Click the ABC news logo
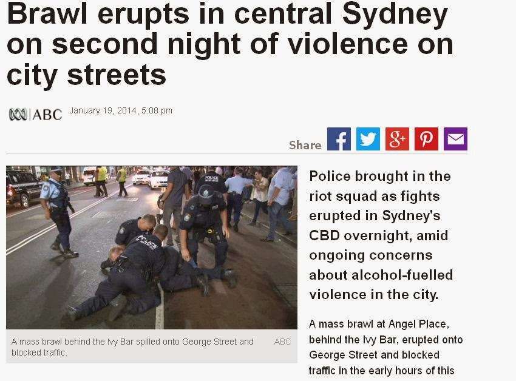This screenshot has height=381, width=516. (36, 115)
